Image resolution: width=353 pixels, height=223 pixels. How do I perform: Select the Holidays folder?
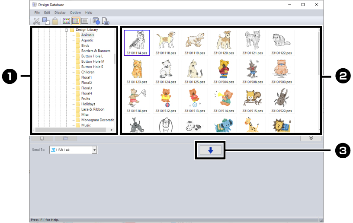click(88, 104)
